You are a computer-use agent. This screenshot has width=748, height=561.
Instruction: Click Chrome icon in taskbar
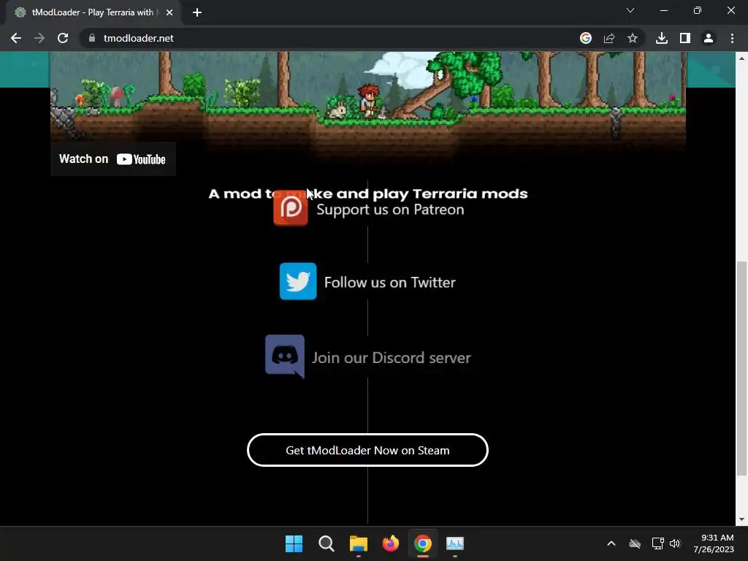[x=423, y=543]
